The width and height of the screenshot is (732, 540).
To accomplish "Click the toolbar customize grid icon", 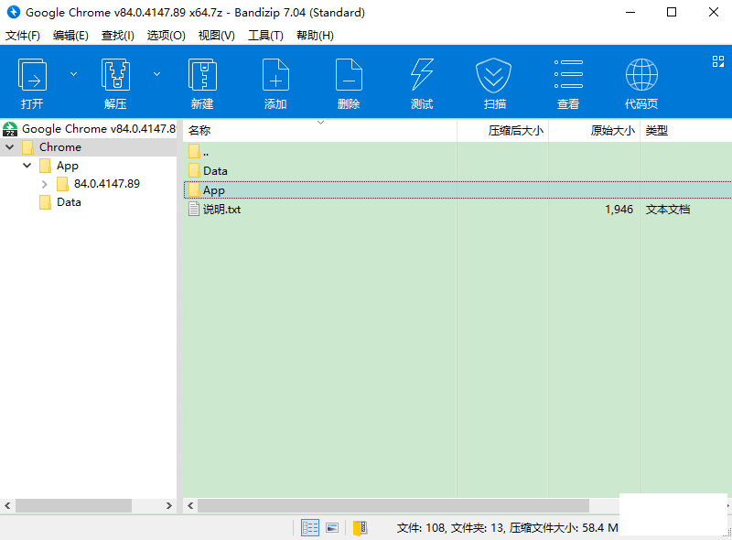I will coord(718,61).
